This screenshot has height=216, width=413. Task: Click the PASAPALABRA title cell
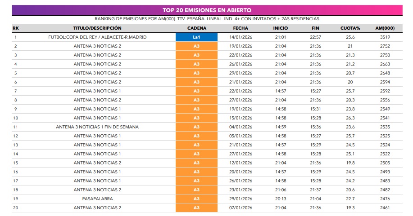point(97,199)
